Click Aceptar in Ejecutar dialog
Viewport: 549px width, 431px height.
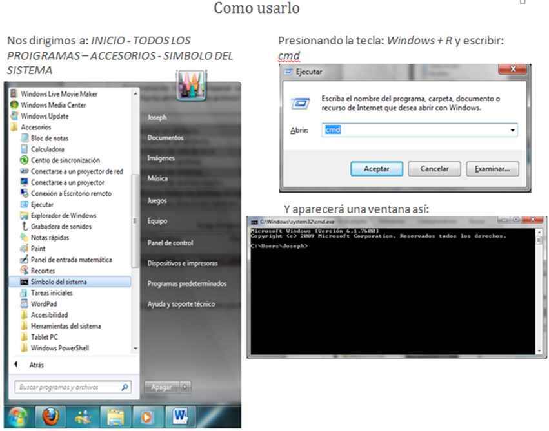point(377,169)
